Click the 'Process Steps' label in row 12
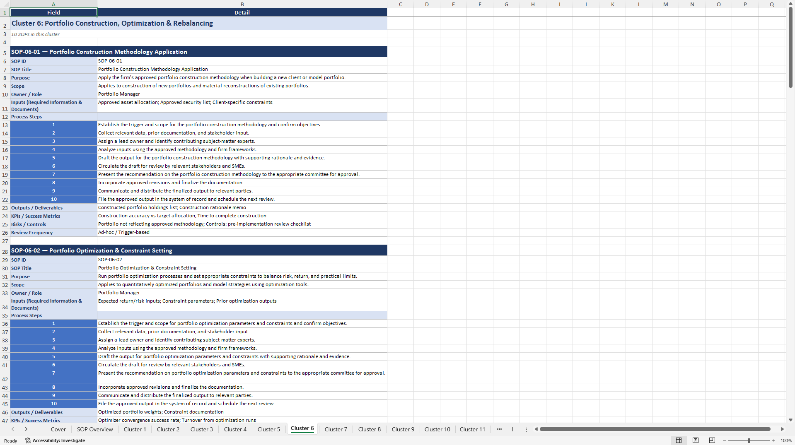Screen dimensions: 795x445 tap(53, 117)
